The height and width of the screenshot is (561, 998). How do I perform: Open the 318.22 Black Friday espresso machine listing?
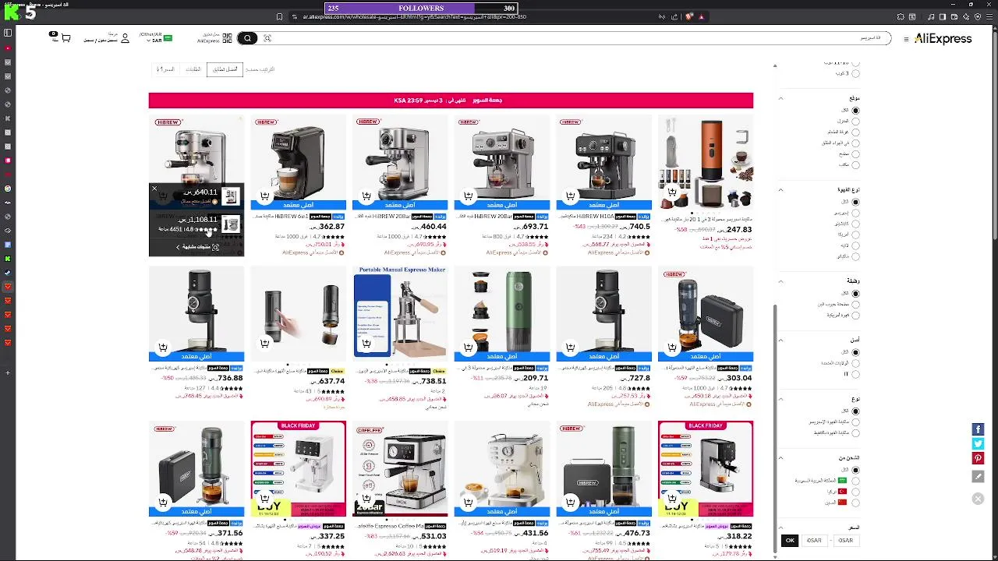click(x=706, y=468)
